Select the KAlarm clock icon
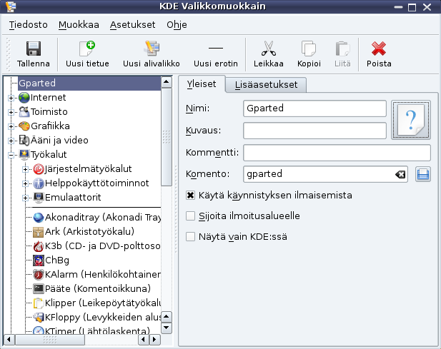 point(39,274)
